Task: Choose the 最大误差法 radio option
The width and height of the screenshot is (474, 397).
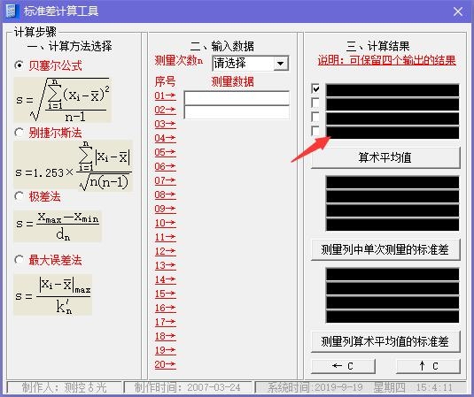Action: 19,260
